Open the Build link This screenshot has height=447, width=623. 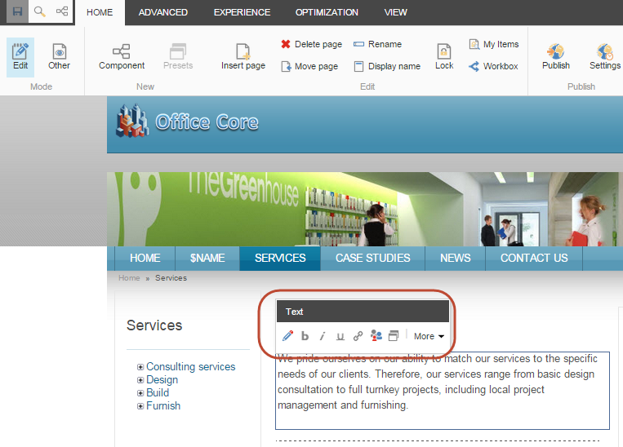(x=158, y=393)
